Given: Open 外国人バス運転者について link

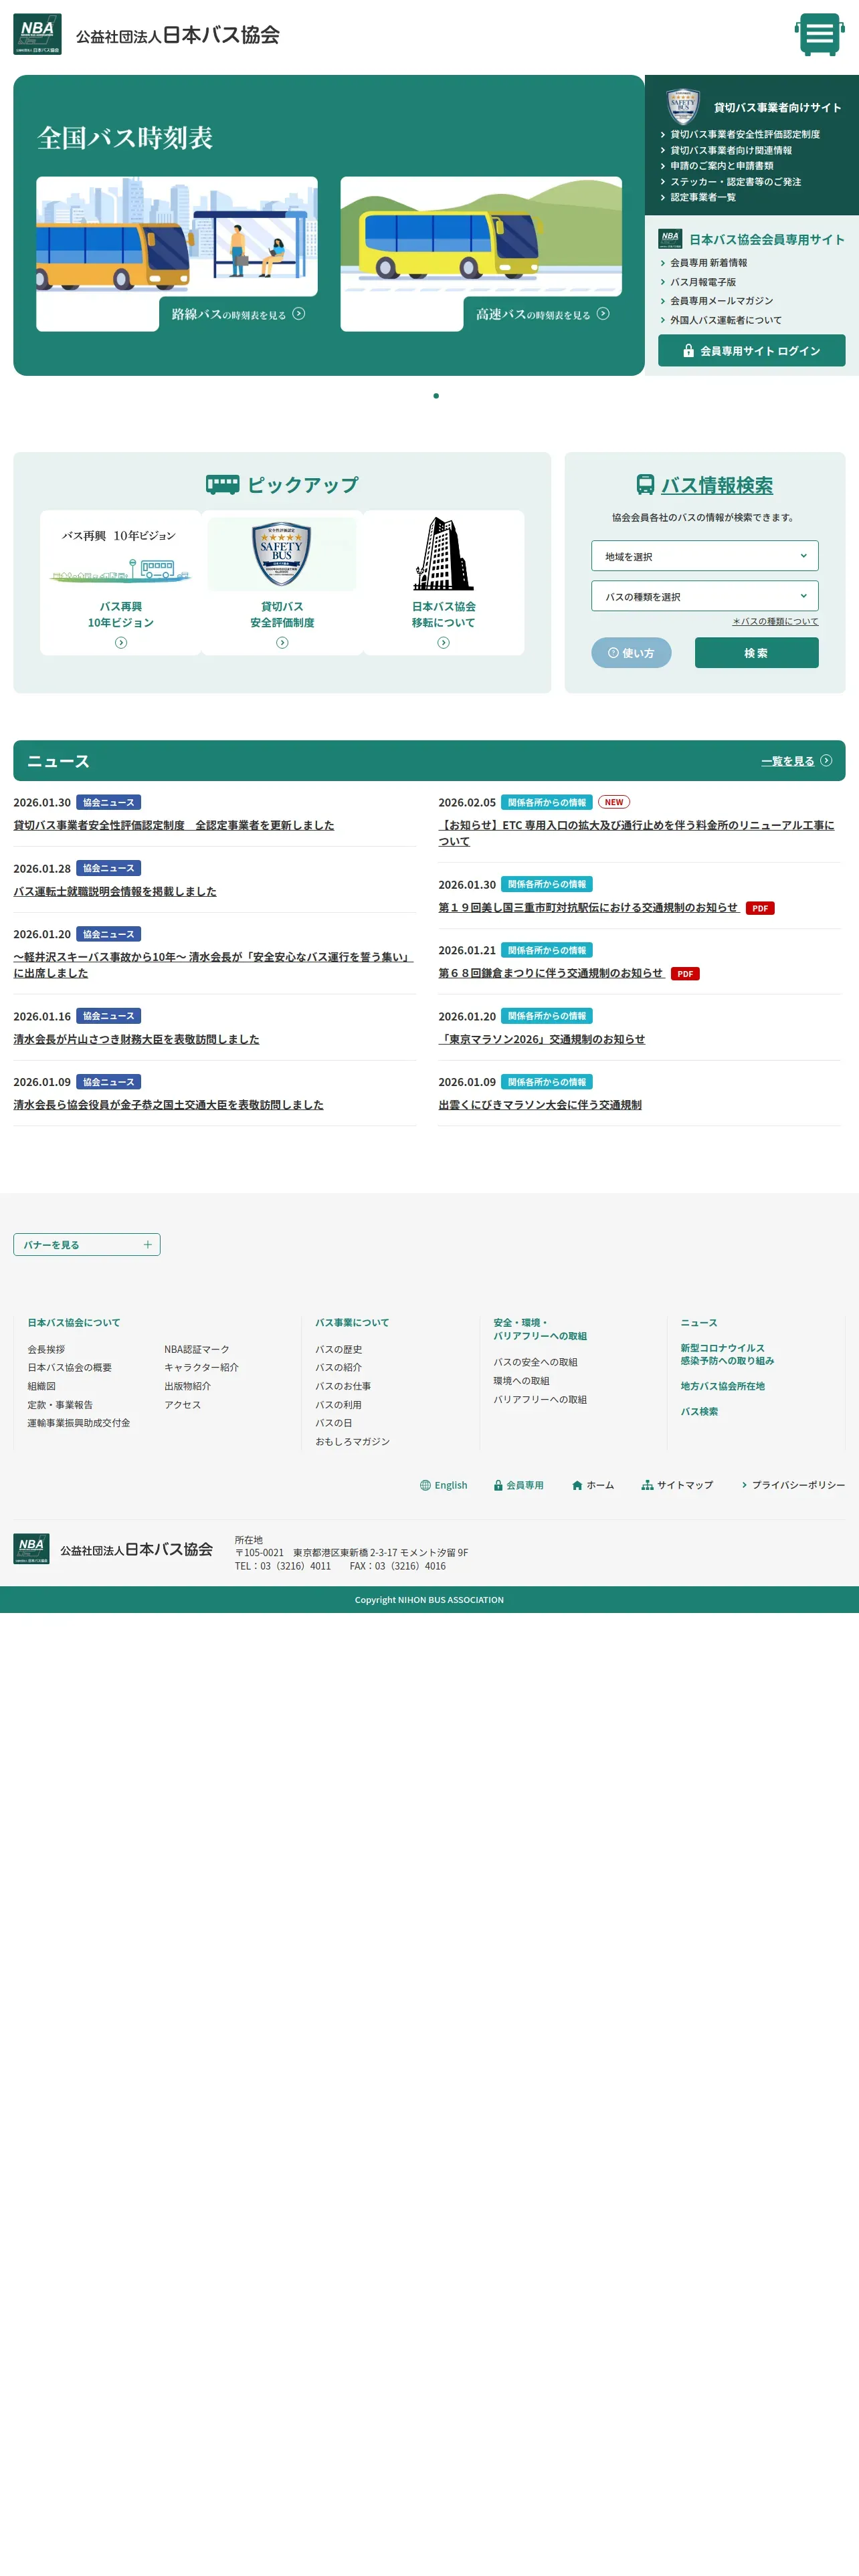Looking at the screenshot, I should coord(725,320).
